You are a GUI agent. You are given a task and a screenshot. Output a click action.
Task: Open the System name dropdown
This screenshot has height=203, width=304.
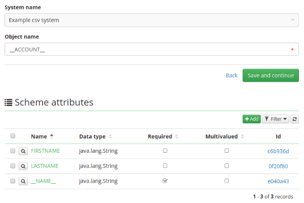151,20
